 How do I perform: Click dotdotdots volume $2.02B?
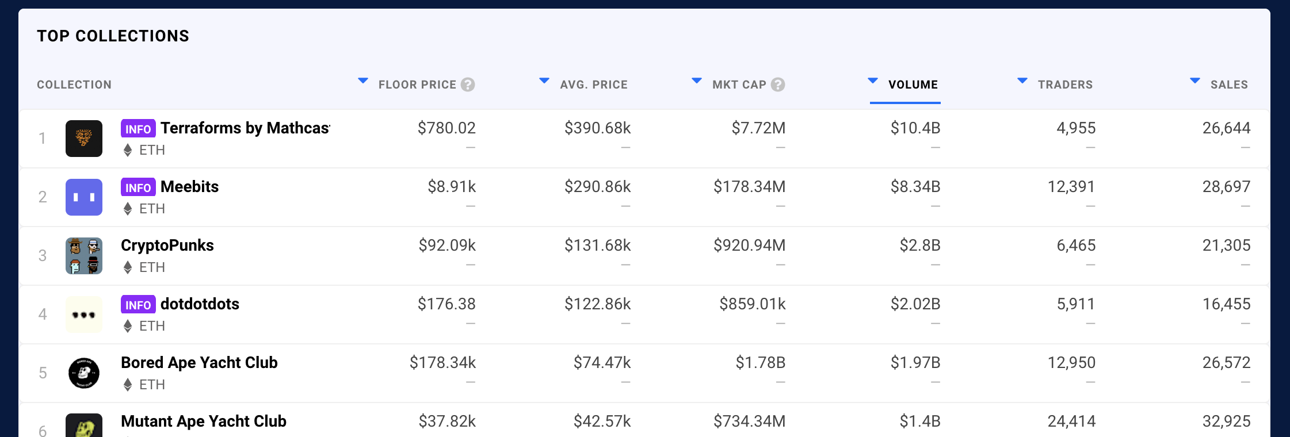pos(915,304)
